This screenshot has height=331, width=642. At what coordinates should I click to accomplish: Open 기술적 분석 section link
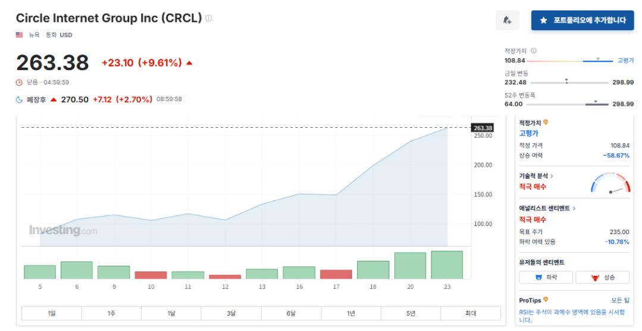click(x=536, y=176)
